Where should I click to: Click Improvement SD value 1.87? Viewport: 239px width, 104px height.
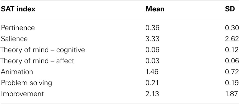coord(232,94)
